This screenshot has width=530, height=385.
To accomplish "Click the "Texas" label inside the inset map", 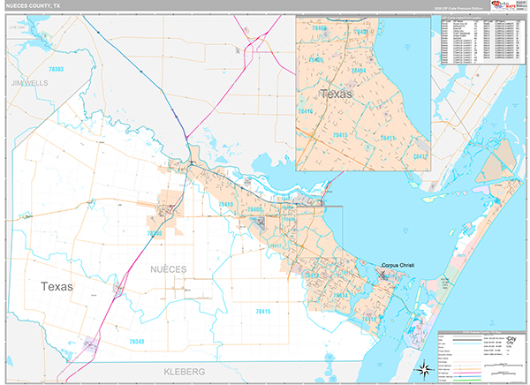I will click(x=336, y=94).
